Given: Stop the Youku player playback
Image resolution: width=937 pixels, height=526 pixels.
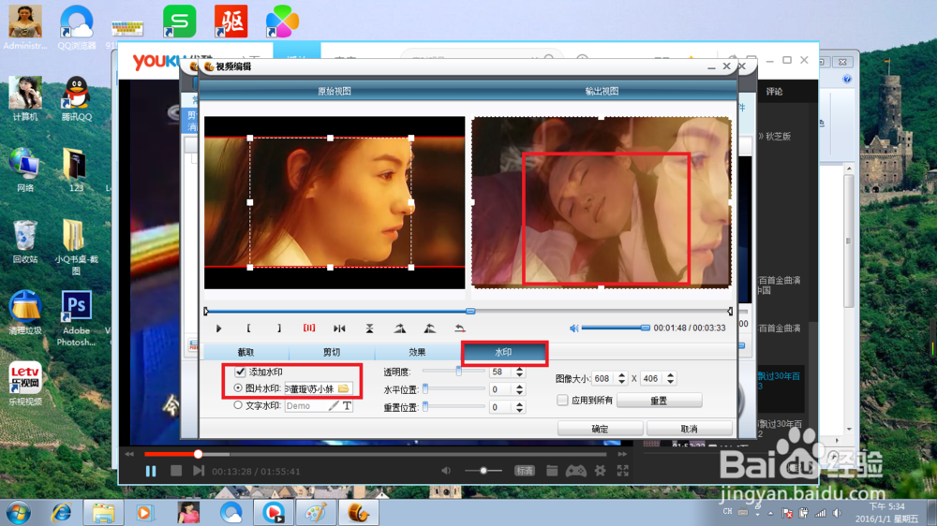Looking at the screenshot, I should [176, 471].
